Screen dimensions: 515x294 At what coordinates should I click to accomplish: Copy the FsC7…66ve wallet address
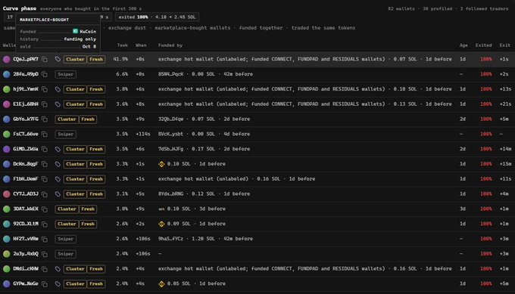point(45,134)
